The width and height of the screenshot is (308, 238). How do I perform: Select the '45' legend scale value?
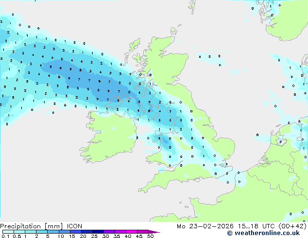139,236
